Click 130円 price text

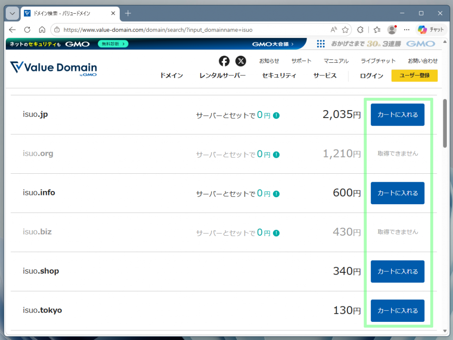click(347, 310)
